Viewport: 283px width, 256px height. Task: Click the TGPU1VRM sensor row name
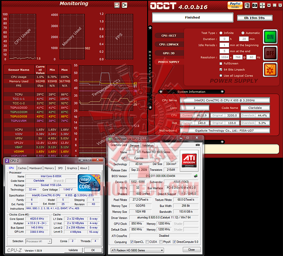coord(18,121)
